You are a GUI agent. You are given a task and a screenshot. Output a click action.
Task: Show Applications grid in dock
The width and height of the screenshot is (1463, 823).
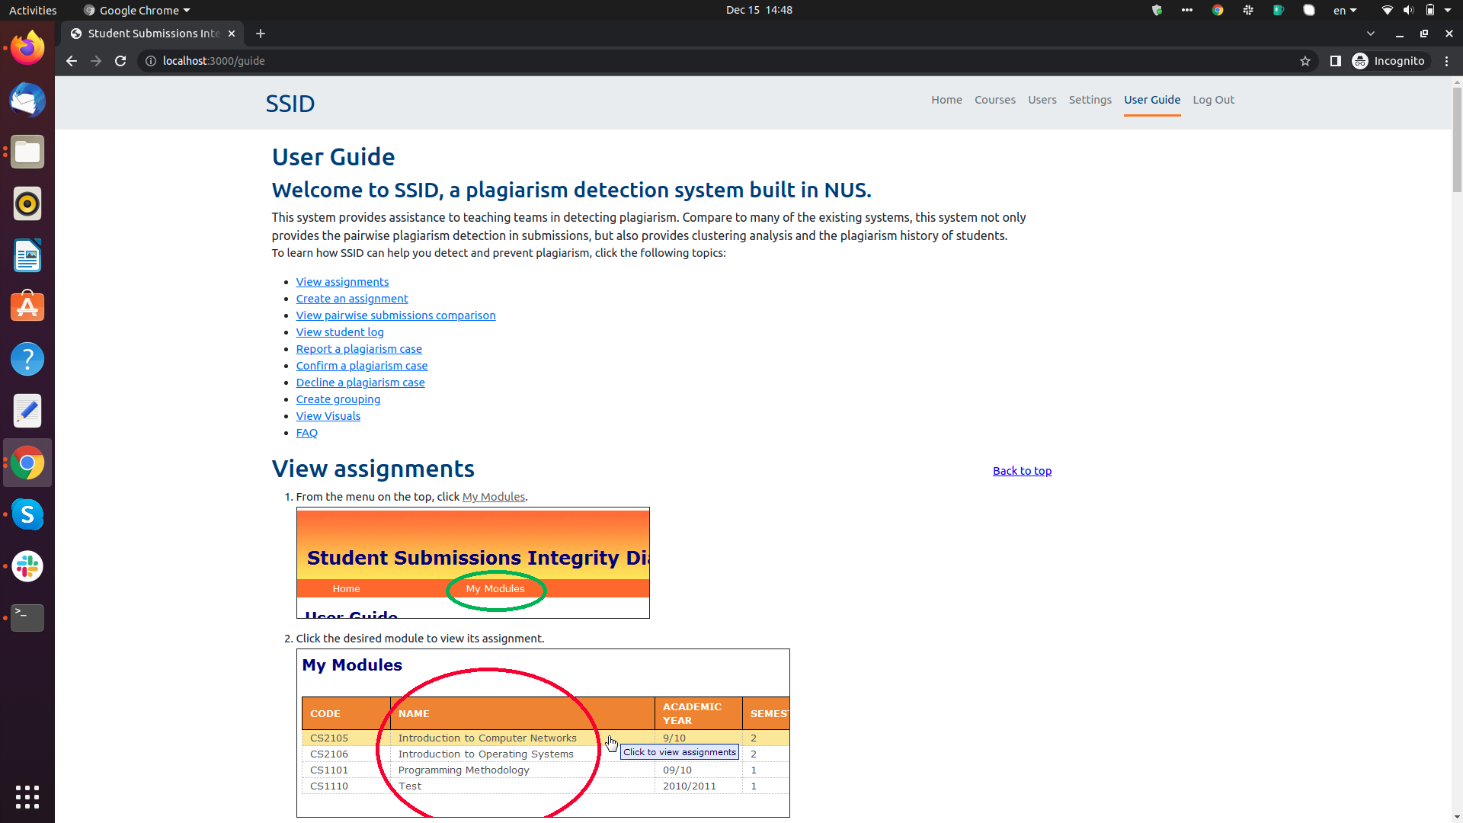click(27, 797)
